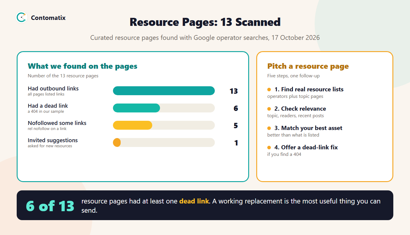Viewport: 410px width, 235px height.
Task: Click the highlighted 'dead link' phrase
Action: (194, 201)
